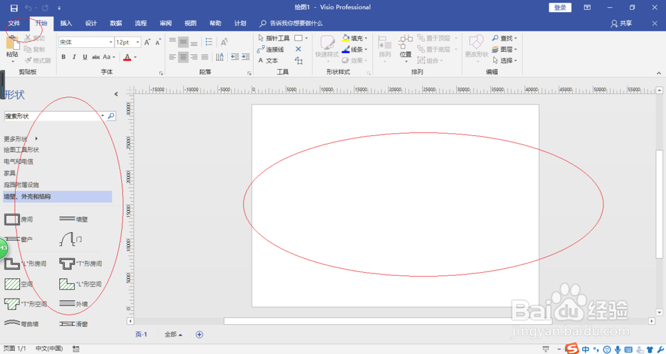Viewport: 666px width, 354px height.
Task: Switch to the Process (流程) tab
Action: tap(141, 23)
